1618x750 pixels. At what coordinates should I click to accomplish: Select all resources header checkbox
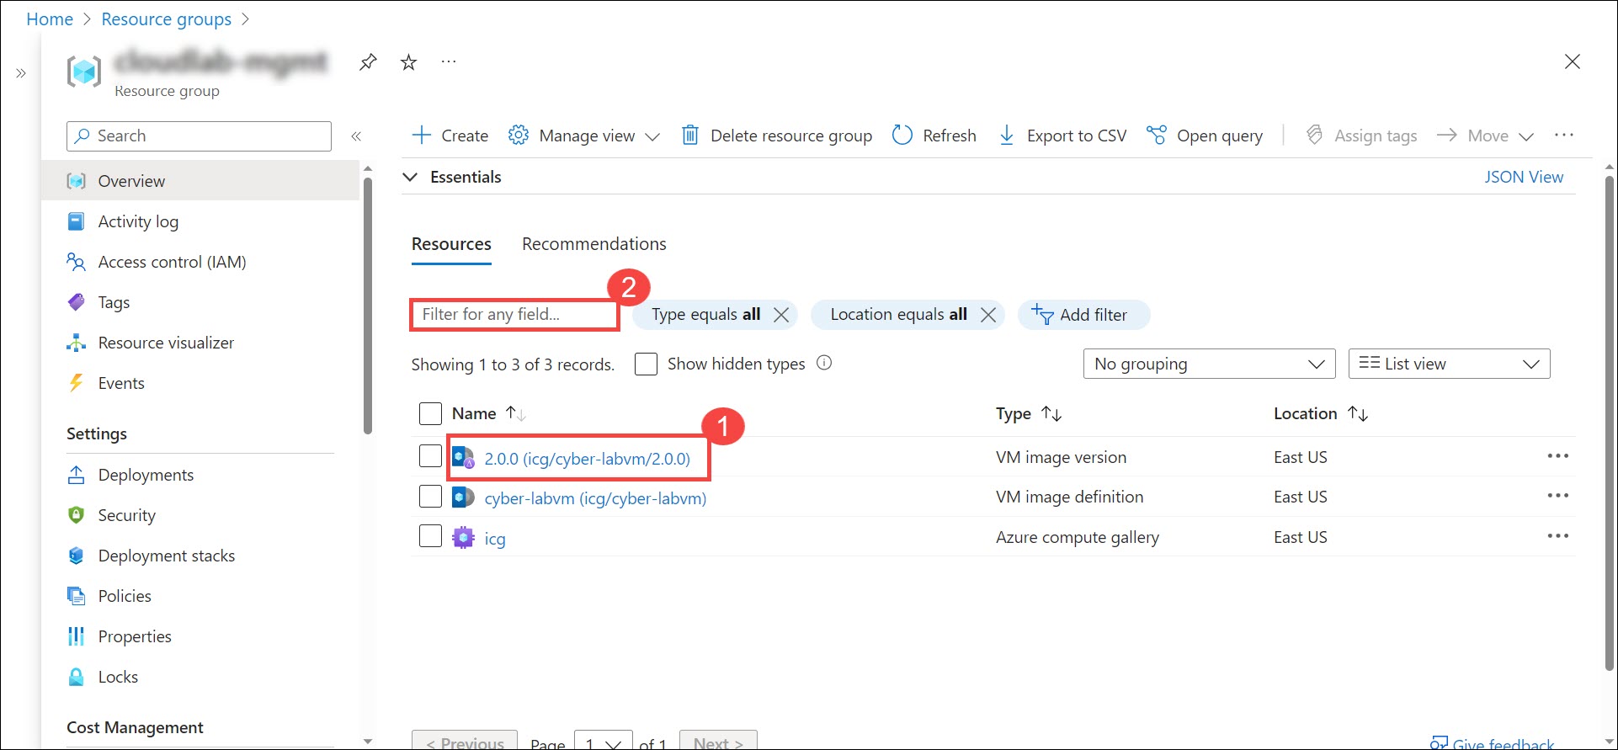pos(430,413)
